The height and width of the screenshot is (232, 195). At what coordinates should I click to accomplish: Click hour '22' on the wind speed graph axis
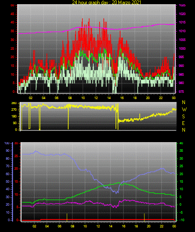click(x=161, y=98)
